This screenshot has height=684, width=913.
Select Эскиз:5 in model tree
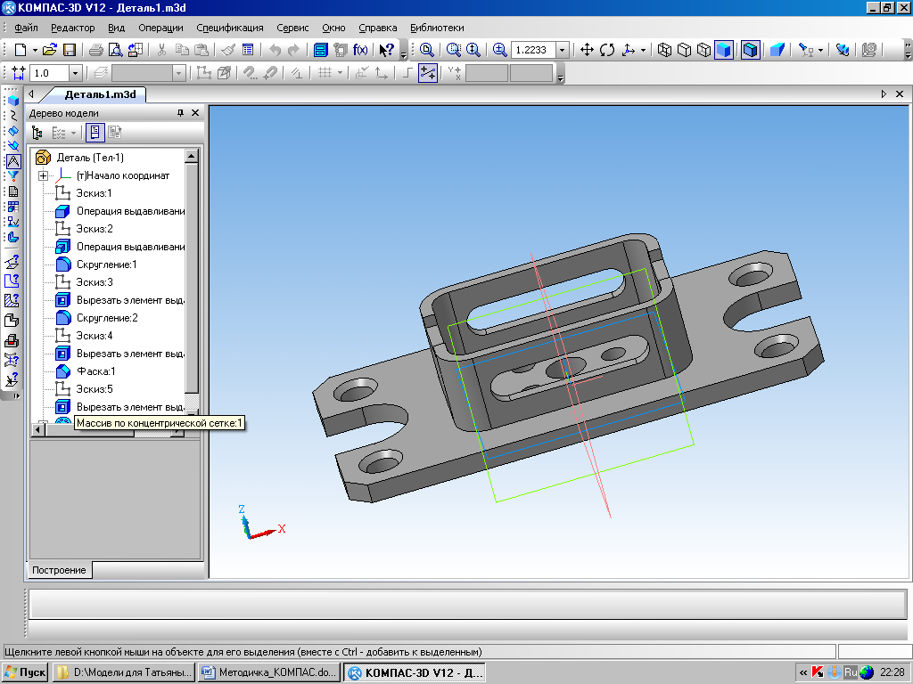coord(95,389)
